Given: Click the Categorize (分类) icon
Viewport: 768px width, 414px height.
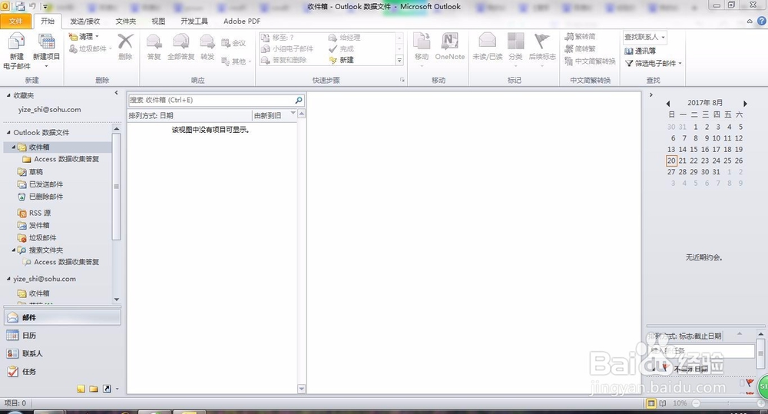Looking at the screenshot, I should [x=515, y=41].
